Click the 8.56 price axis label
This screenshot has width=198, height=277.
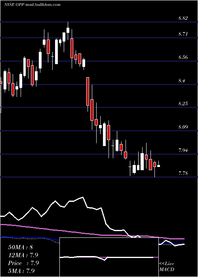183,57
